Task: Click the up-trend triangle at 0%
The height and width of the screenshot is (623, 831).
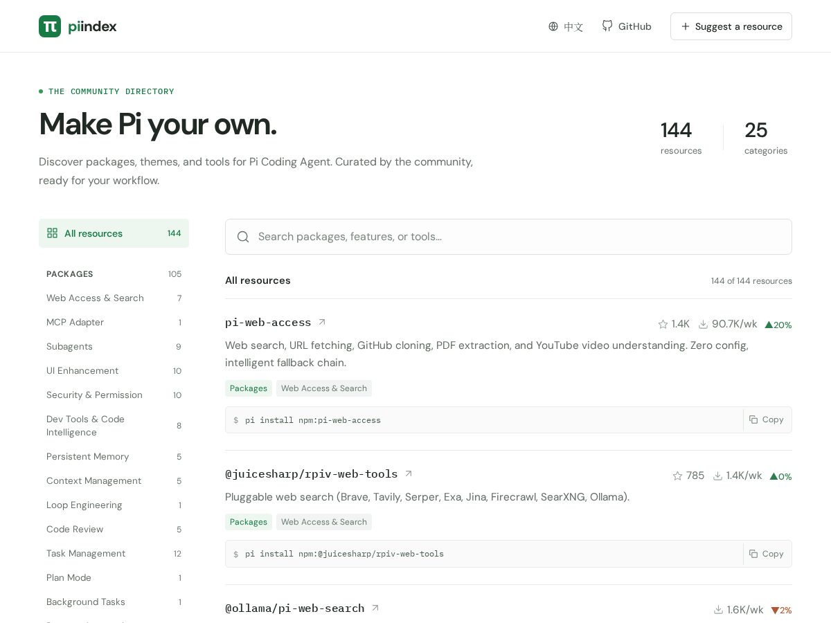Action: pyautogui.click(x=774, y=476)
